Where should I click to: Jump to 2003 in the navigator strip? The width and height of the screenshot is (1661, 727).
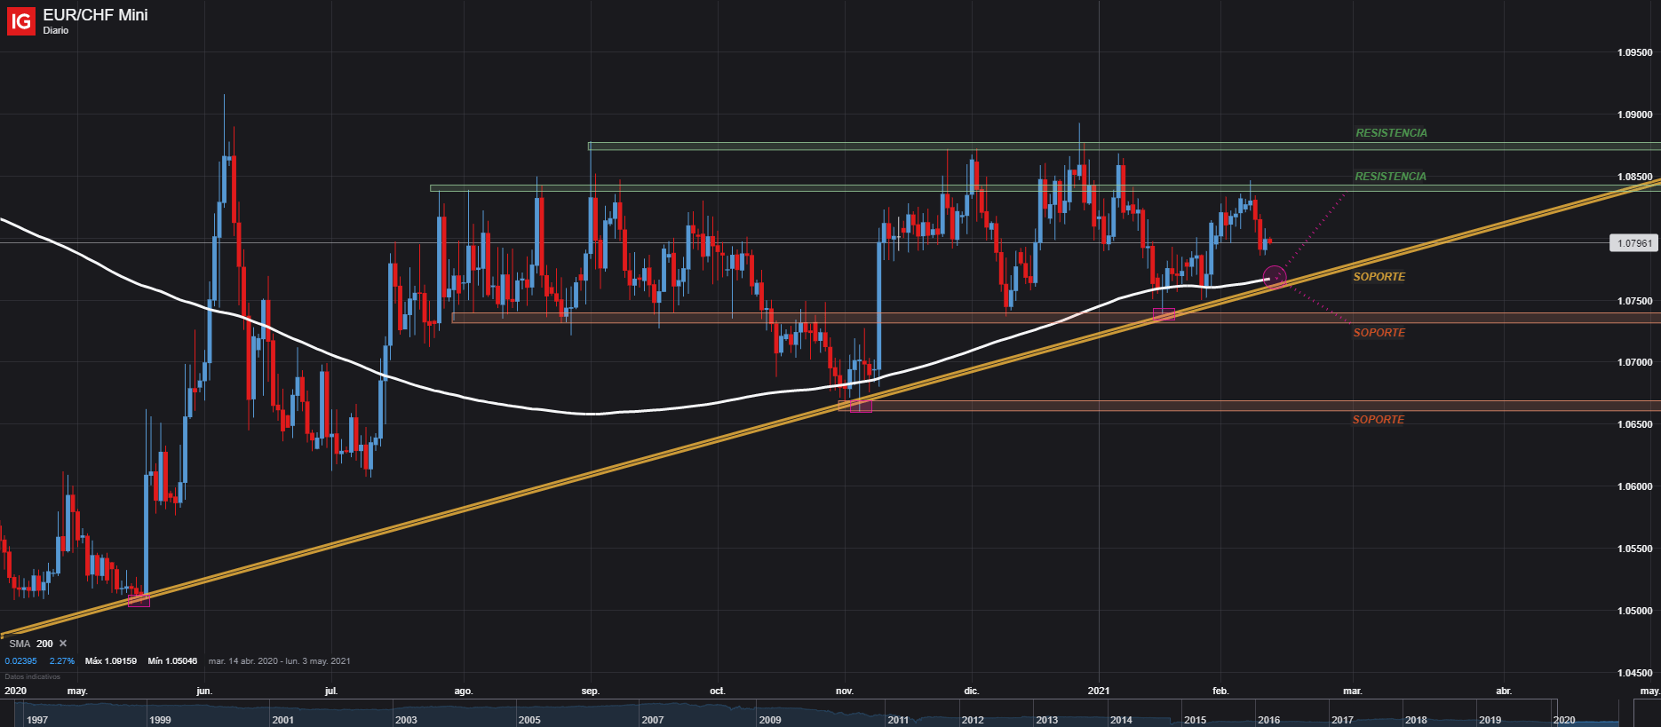[406, 720]
